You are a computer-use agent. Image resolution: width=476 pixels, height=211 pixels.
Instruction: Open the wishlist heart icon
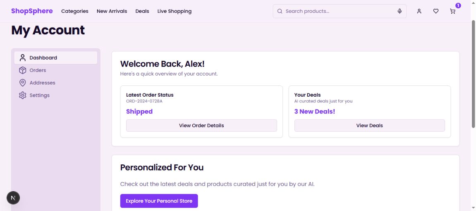point(436,11)
